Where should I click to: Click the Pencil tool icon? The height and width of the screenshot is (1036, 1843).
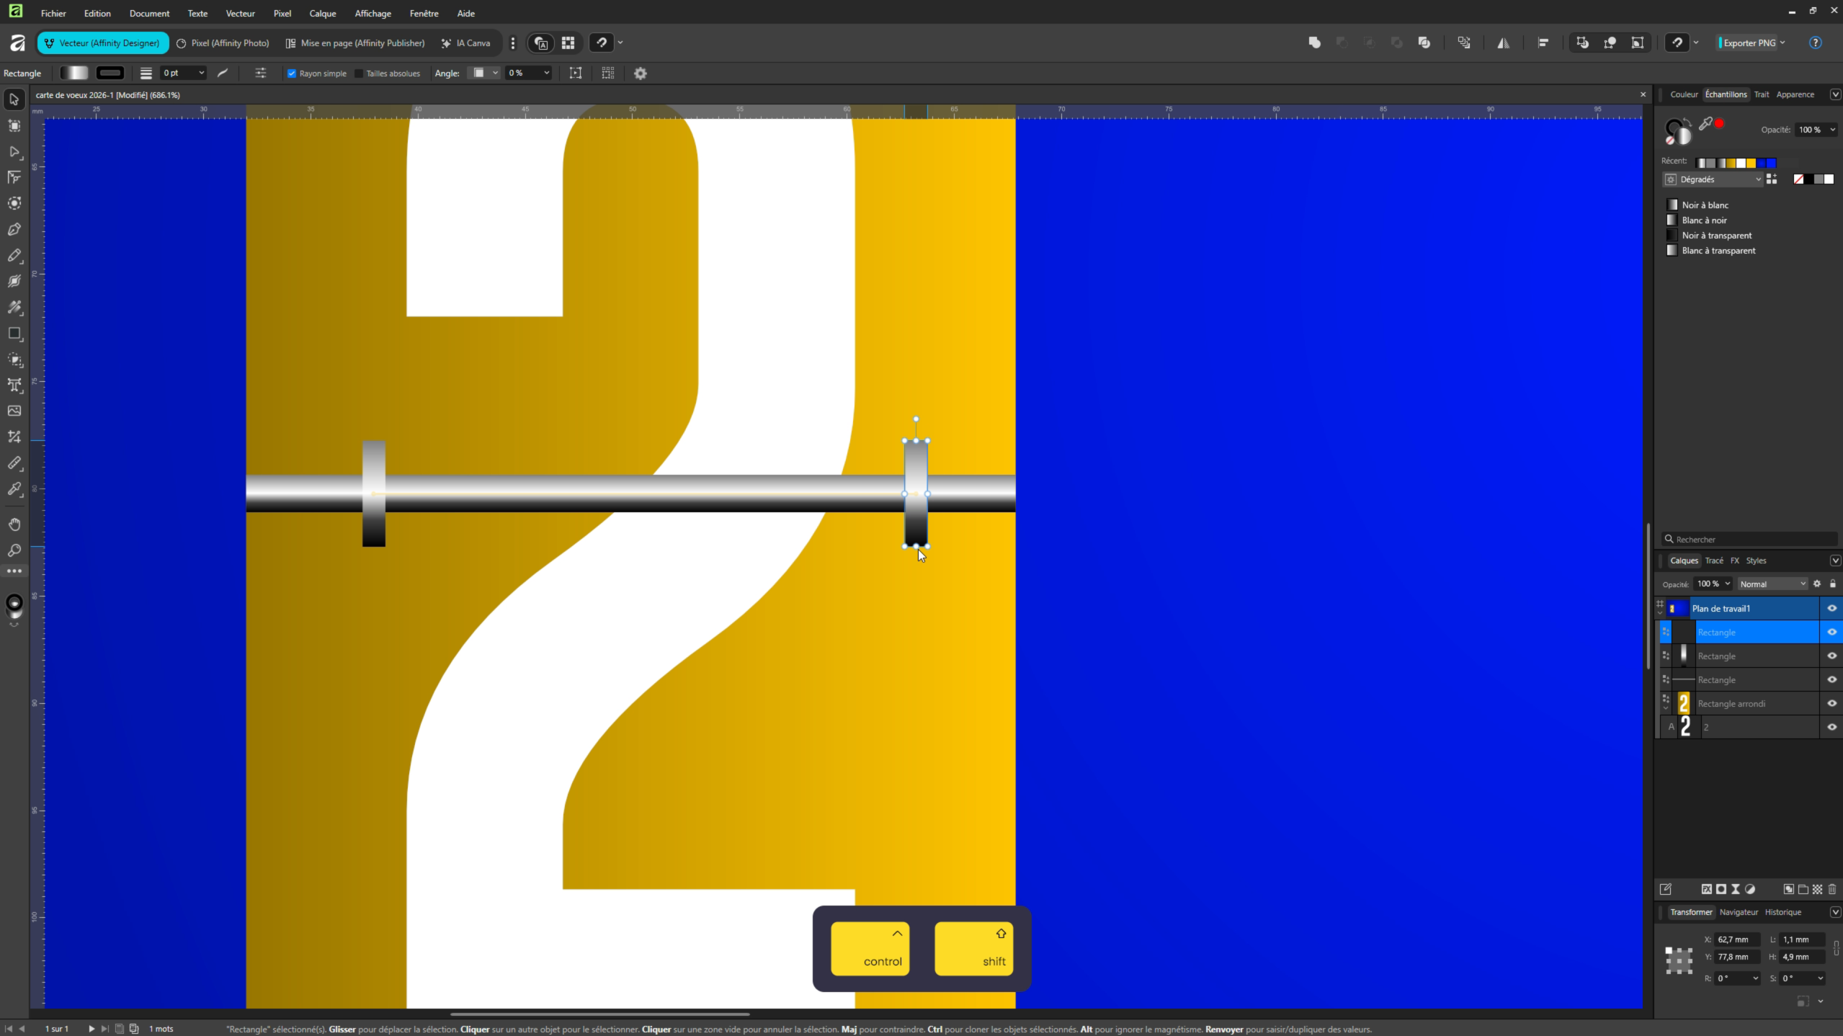(x=14, y=256)
